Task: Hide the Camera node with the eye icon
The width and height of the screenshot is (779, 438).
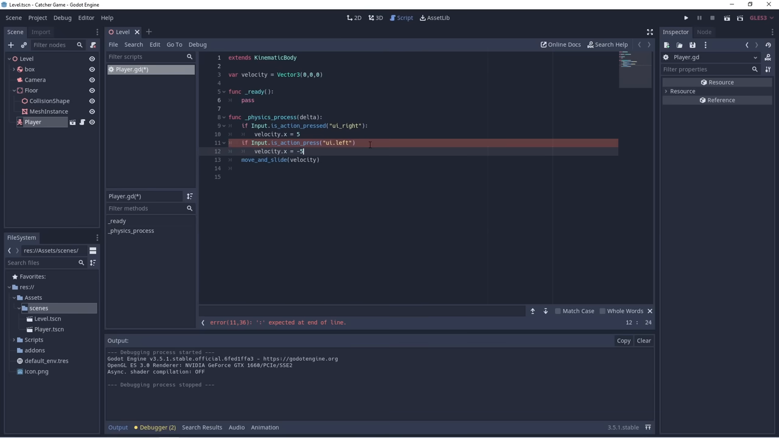Action: (92, 79)
